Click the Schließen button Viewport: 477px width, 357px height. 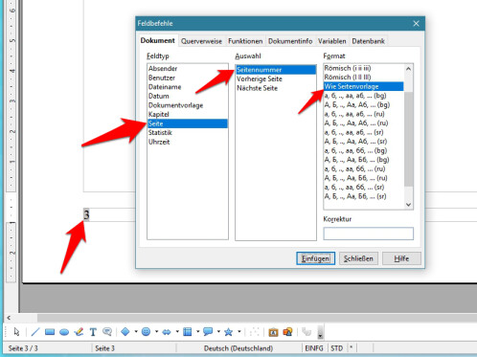click(358, 258)
